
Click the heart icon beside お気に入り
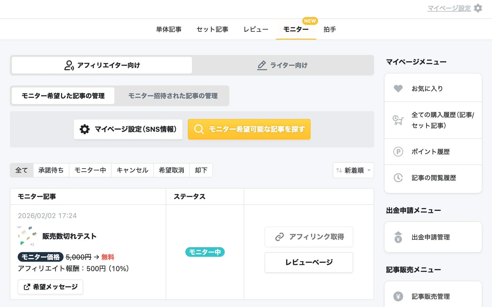pos(398,88)
